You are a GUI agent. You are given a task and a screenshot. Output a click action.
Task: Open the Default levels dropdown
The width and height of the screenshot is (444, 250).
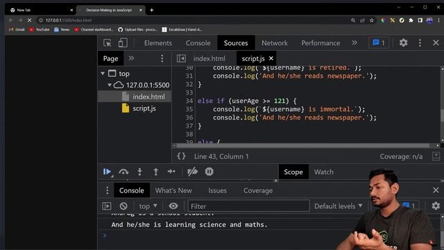(338, 206)
